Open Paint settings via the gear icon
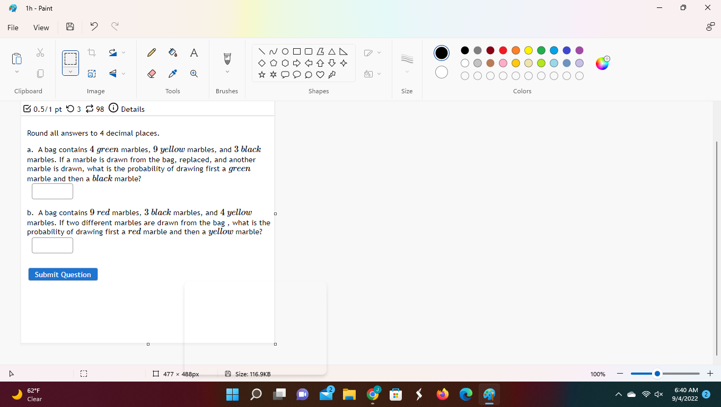 [710, 27]
